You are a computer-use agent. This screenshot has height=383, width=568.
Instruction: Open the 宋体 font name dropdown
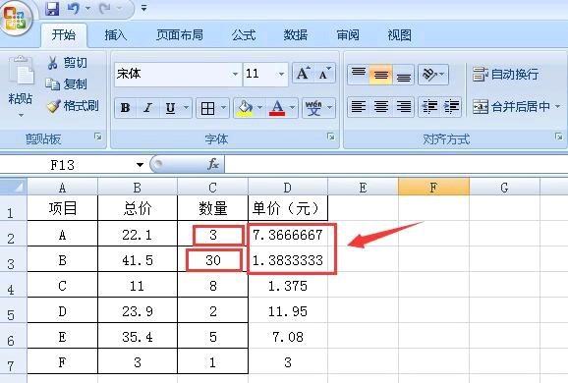[x=235, y=75]
